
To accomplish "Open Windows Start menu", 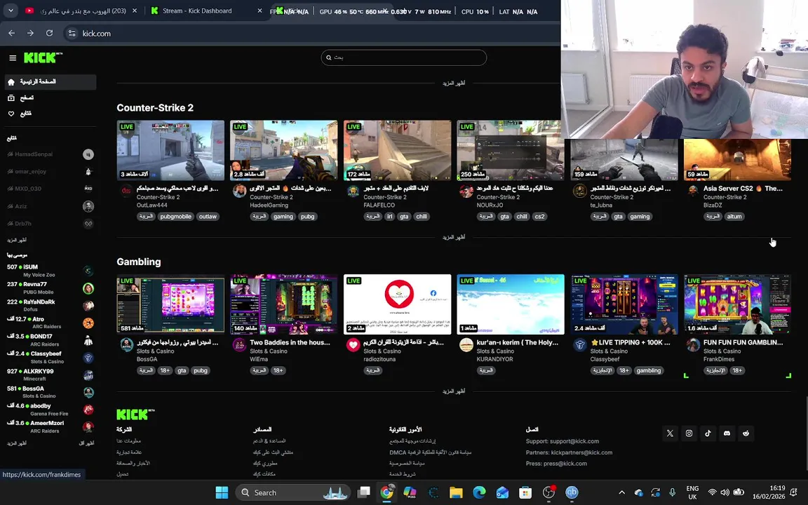I will pyautogui.click(x=222, y=492).
